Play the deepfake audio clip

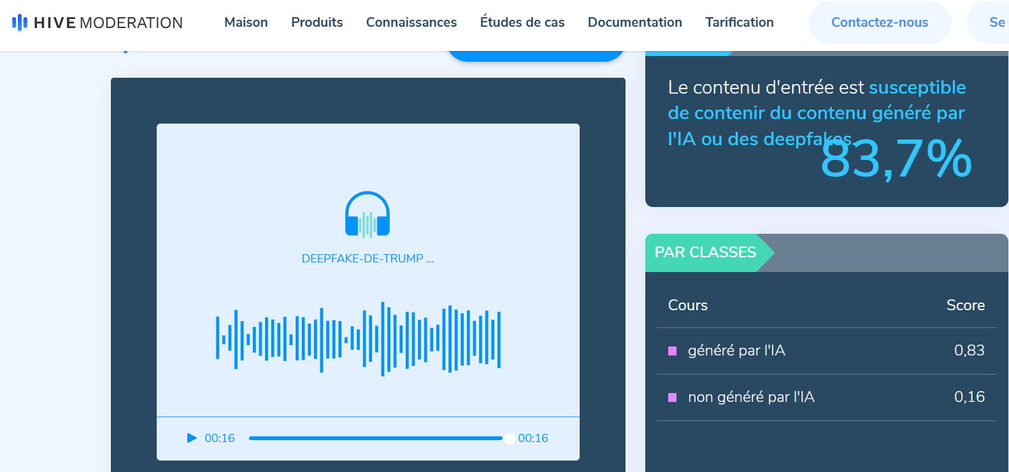tap(192, 438)
